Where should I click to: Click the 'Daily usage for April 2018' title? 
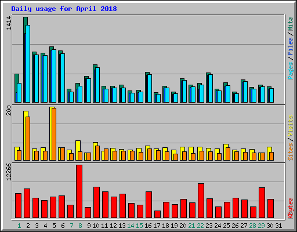point(64,9)
